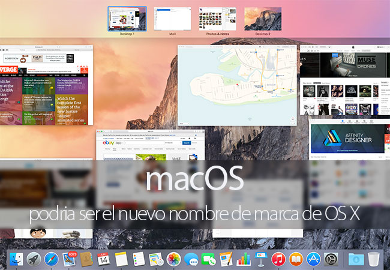390x270 pixels.
Task: Open FaceTime green icon in Dock
Action: coord(209,260)
